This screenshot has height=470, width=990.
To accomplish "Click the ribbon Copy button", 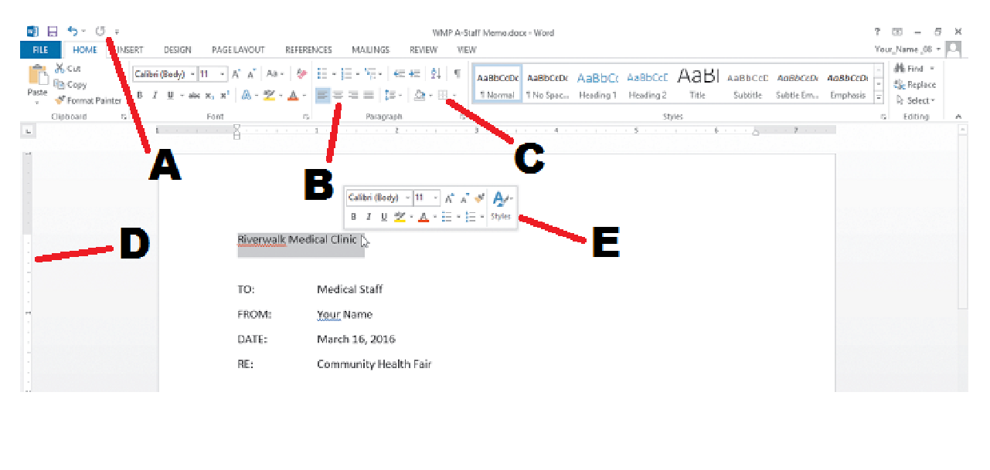I will [72, 85].
